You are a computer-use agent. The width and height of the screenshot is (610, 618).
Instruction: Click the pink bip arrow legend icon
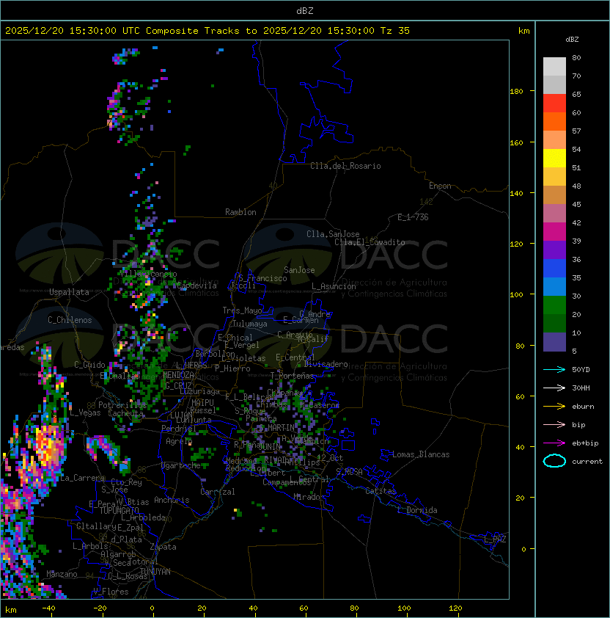coord(554,424)
